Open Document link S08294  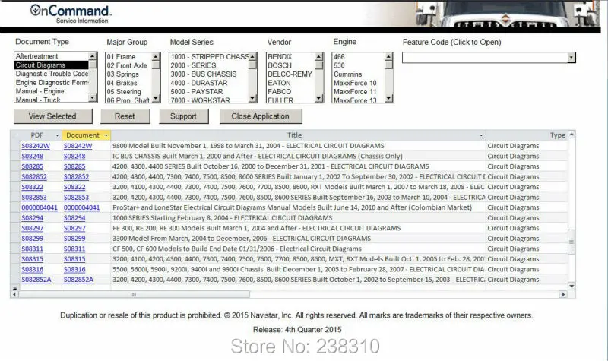pos(74,218)
